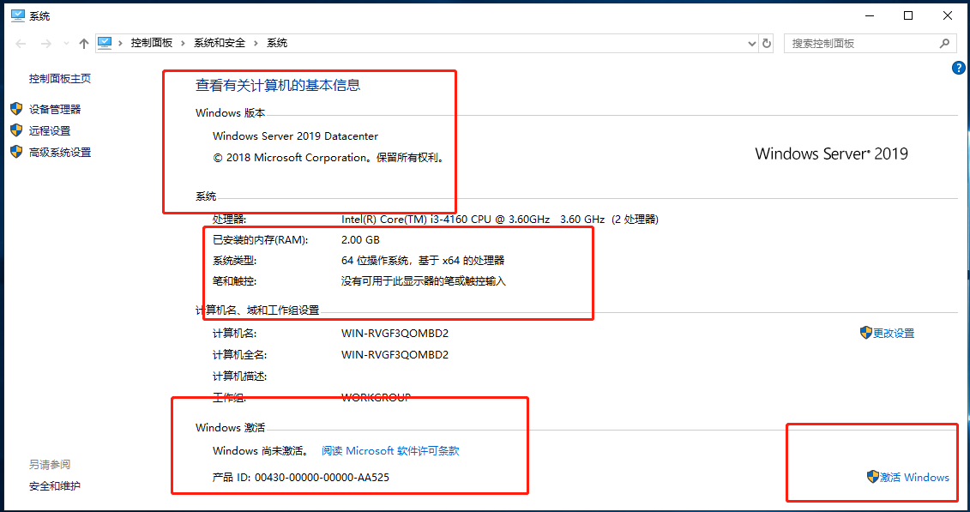The height and width of the screenshot is (512, 970).
Task: Click shield icon beside 设备管理器
Action: [16, 110]
